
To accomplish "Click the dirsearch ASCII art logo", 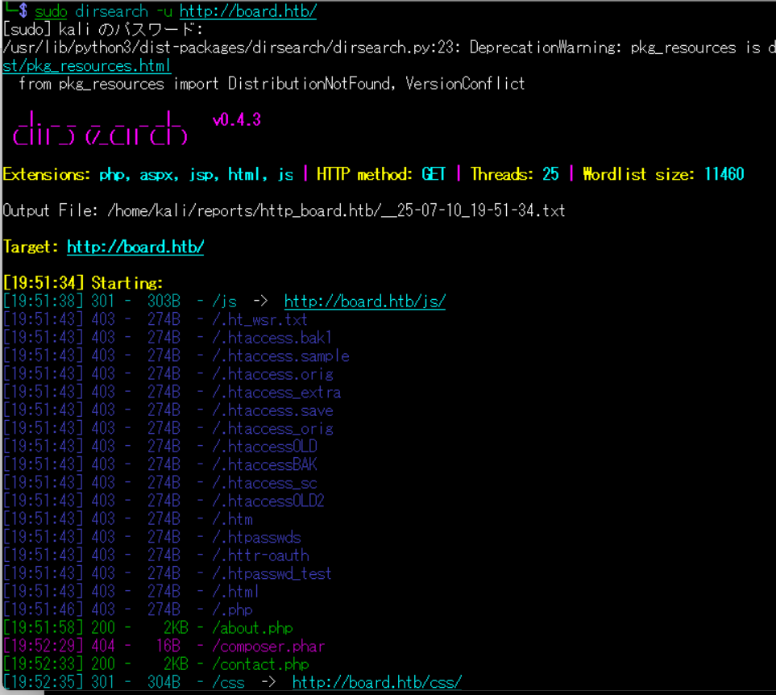I will [x=100, y=129].
